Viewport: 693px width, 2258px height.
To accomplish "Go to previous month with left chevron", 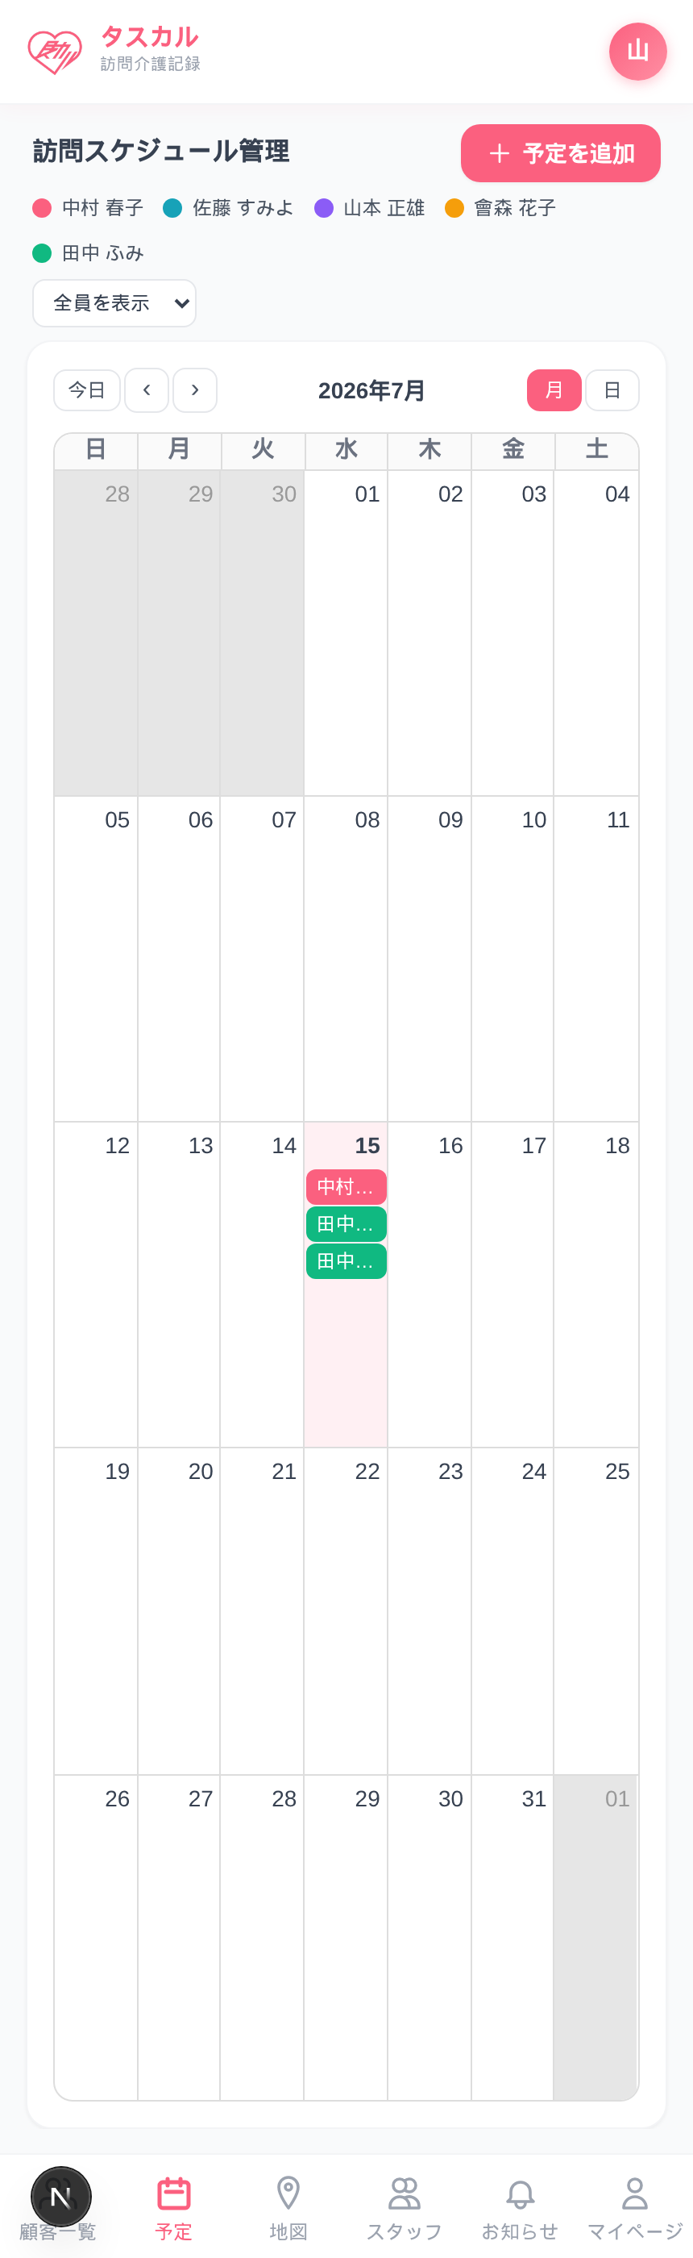I will 147,390.
